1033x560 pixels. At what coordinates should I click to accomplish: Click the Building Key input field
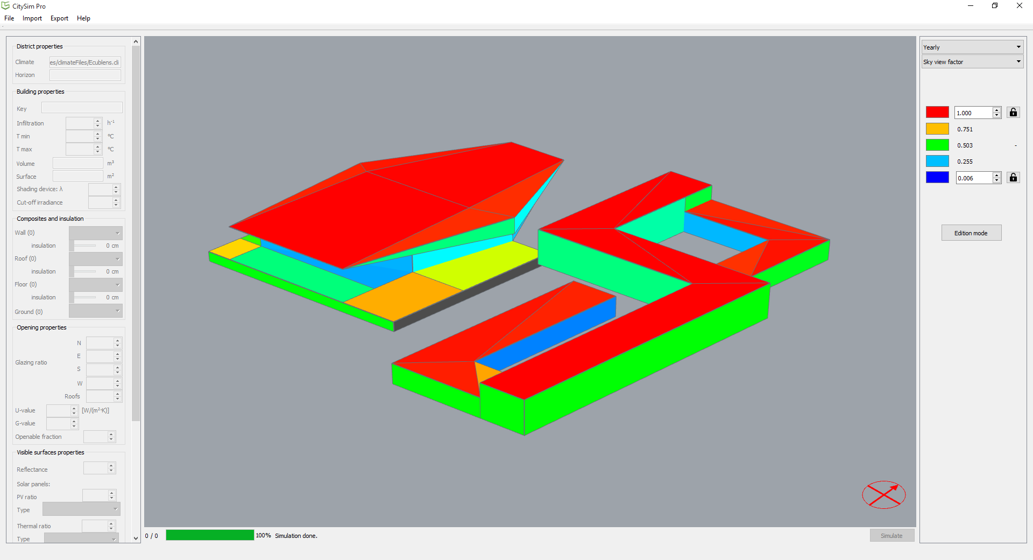click(x=82, y=108)
